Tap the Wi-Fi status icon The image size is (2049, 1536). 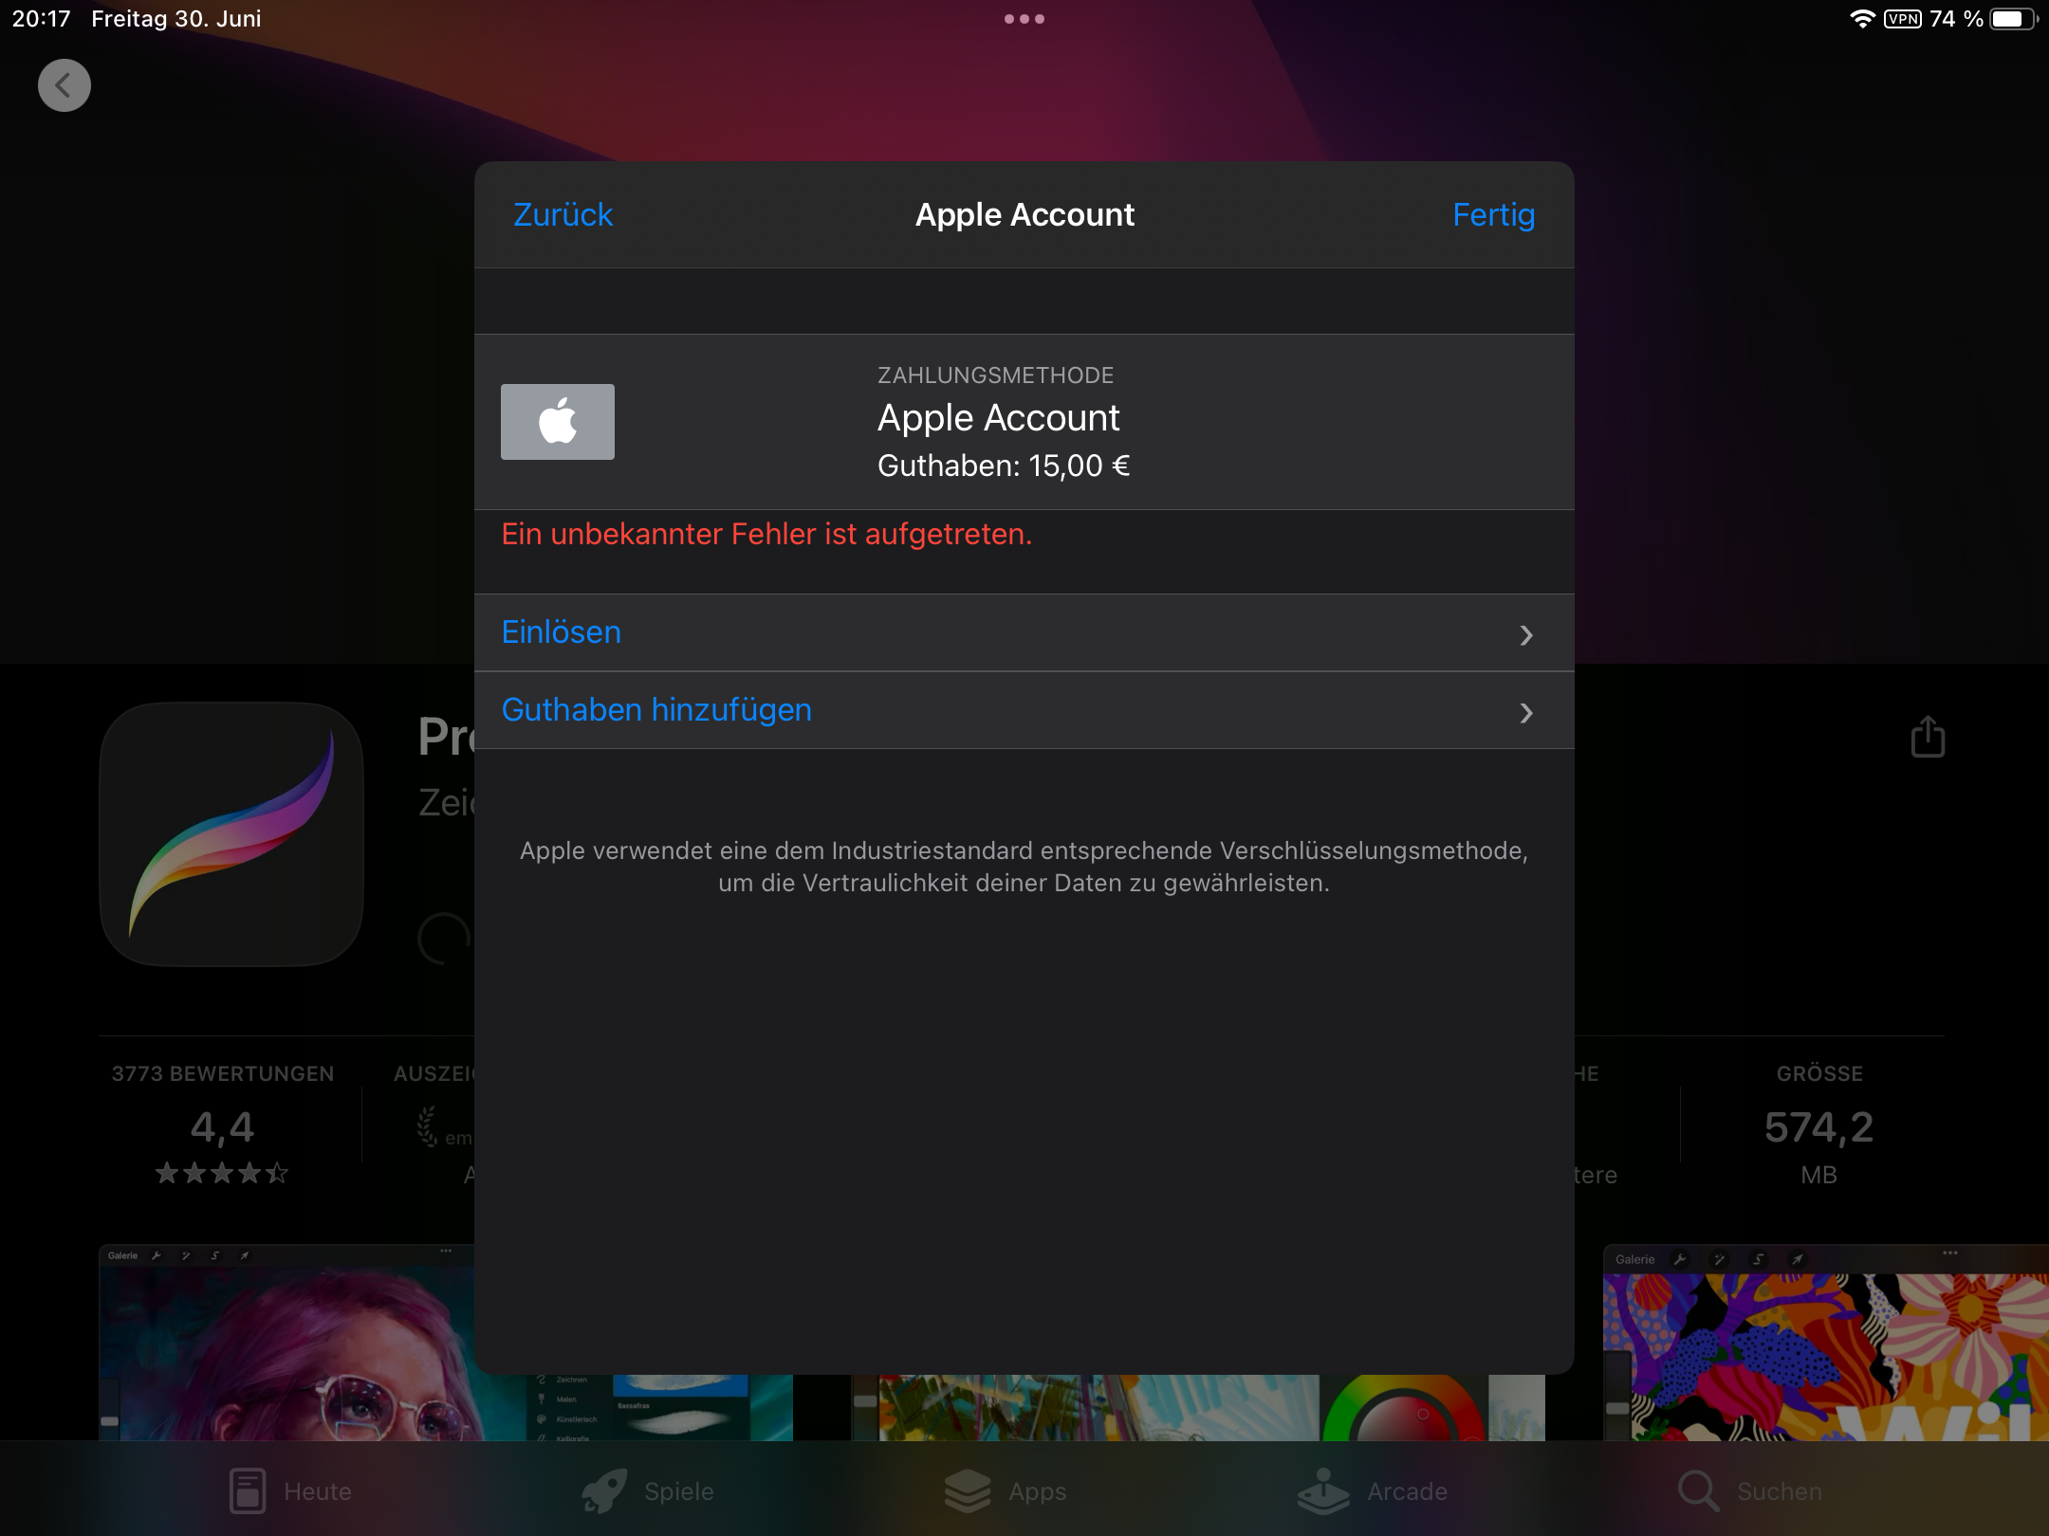[1862, 19]
